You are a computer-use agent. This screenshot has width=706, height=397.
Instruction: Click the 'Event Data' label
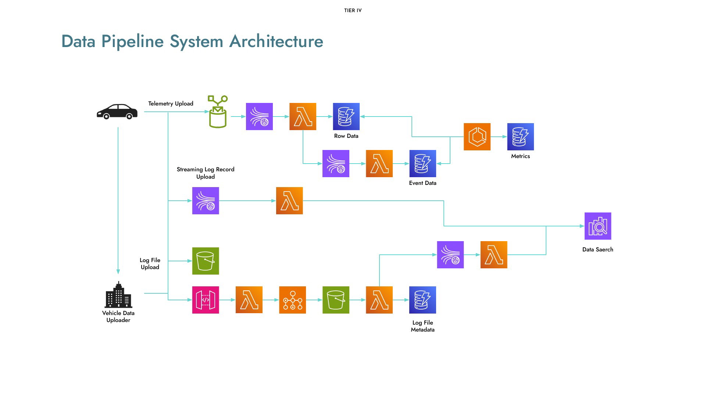422,183
